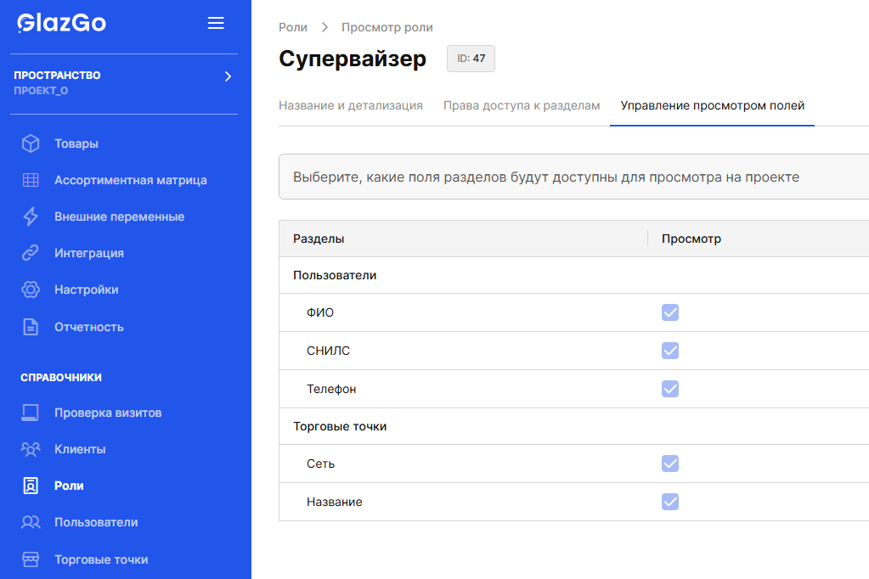This screenshot has height=579, width=869.
Task: Click the Пользователи group row in table
Action: [x=573, y=275]
